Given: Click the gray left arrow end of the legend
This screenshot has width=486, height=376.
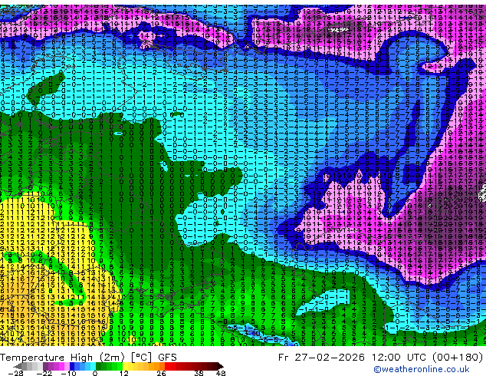Looking at the screenshot, I should (18, 366).
